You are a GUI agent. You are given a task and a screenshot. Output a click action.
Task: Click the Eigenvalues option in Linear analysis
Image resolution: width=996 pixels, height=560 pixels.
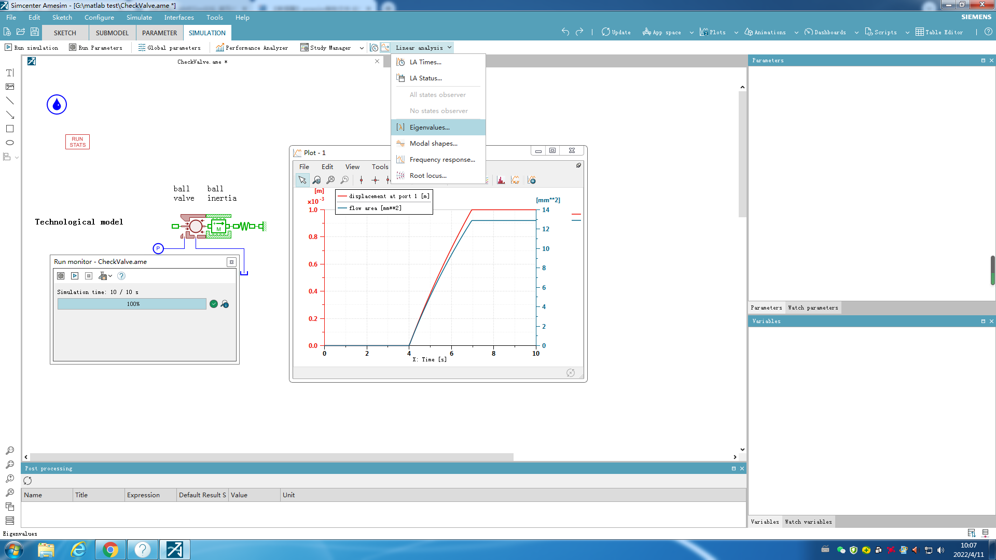pyautogui.click(x=429, y=127)
